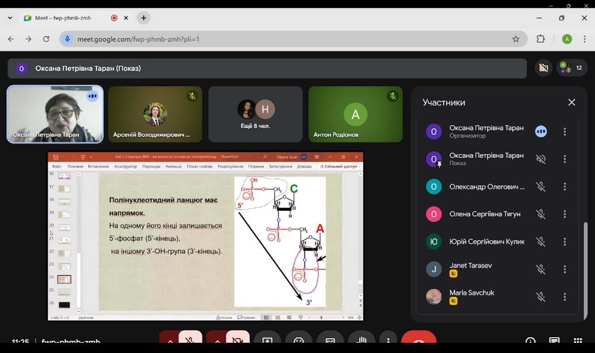Click the Chrome forward navigation arrow
Image resolution: width=595 pixels, height=353 pixels.
click(28, 39)
